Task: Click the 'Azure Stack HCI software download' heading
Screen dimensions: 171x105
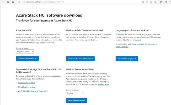Action: [49, 15]
